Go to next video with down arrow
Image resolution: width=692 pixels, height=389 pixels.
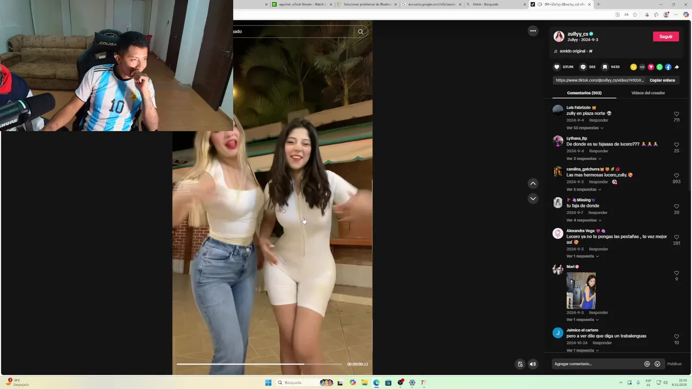coord(533,199)
